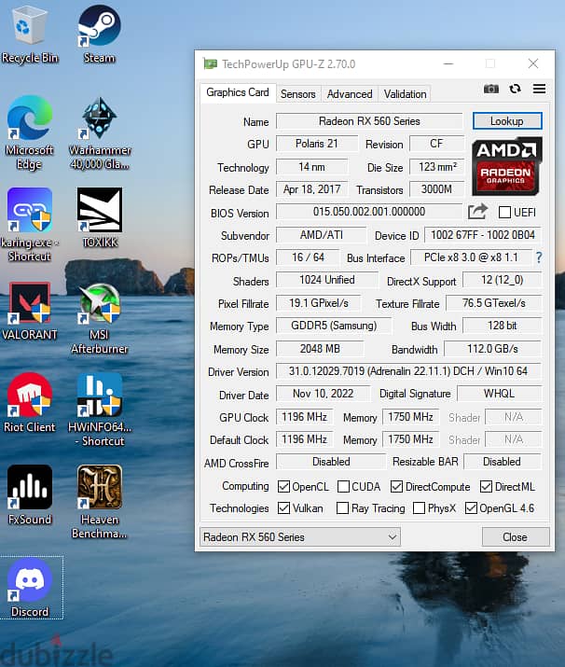Click the Resizable BAR 'Disabled' value
Image resolution: width=565 pixels, height=667 pixels.
click(x=502, y=462)
